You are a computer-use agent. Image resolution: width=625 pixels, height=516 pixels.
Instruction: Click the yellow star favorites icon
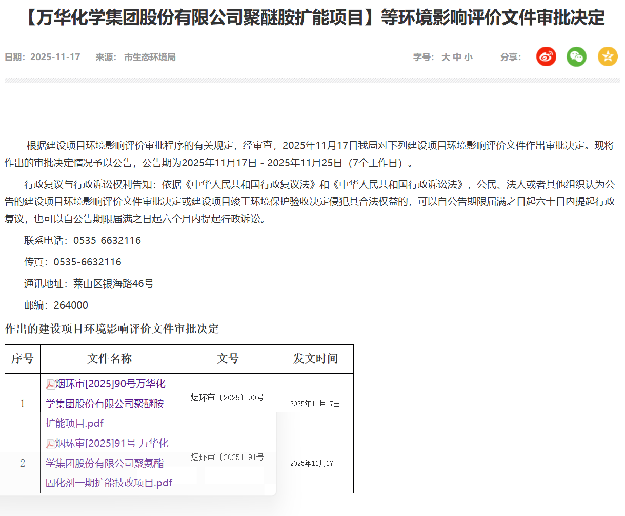click(608, 56)
